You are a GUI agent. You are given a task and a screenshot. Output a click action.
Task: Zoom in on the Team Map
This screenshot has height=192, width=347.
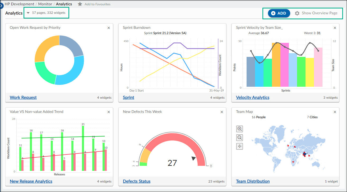(x=239, y=129)
